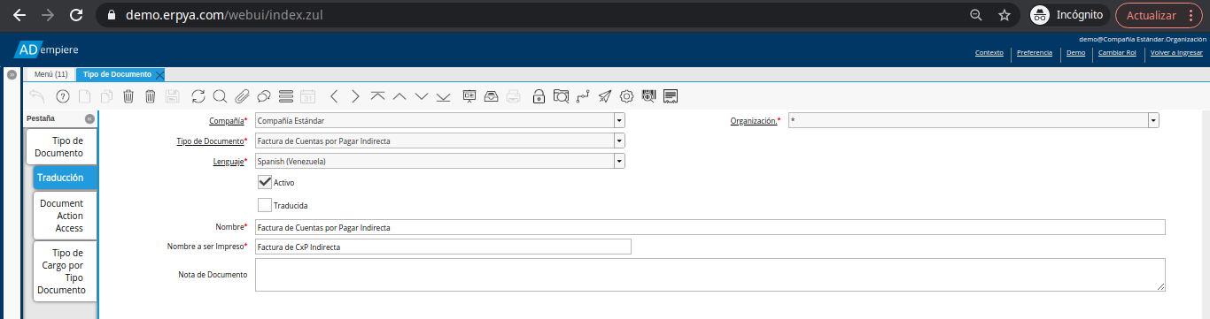The height and width of the screenshot is (319, 1210).
Task: Open the Organización dropdown
Action: click(1153, 120)
